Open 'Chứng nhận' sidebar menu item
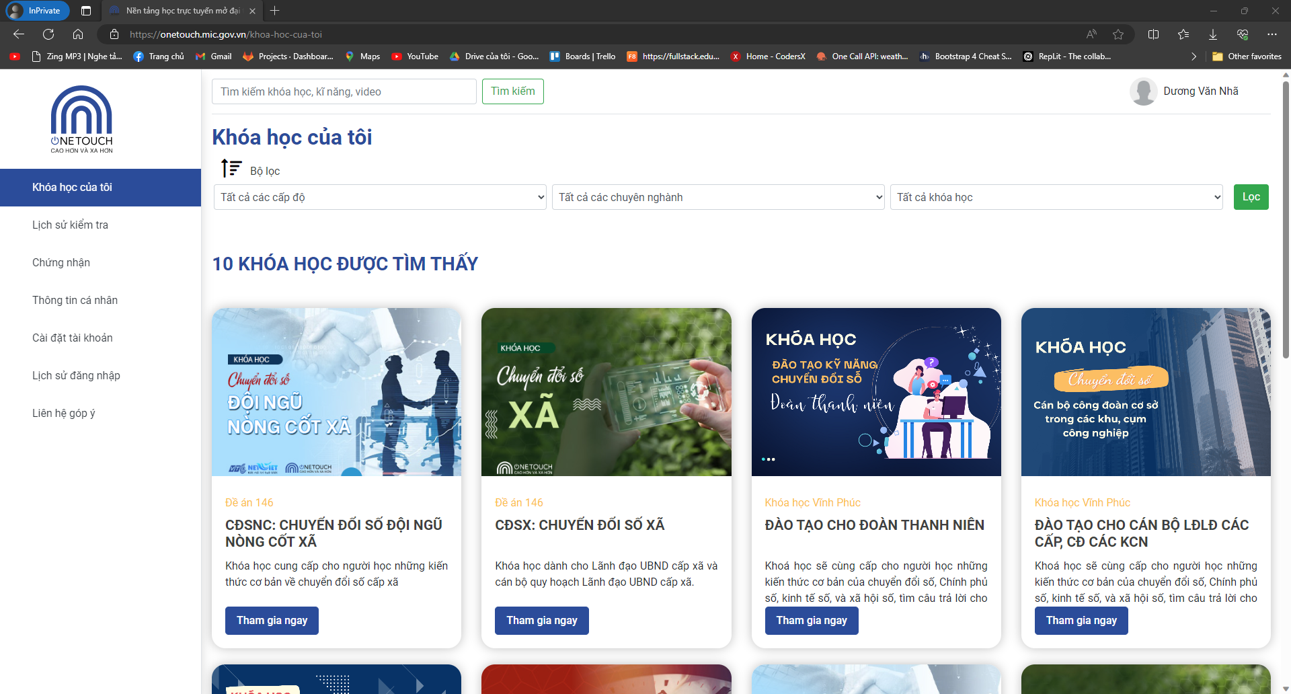The image size is (1291, 694). [x=61, y=263]
